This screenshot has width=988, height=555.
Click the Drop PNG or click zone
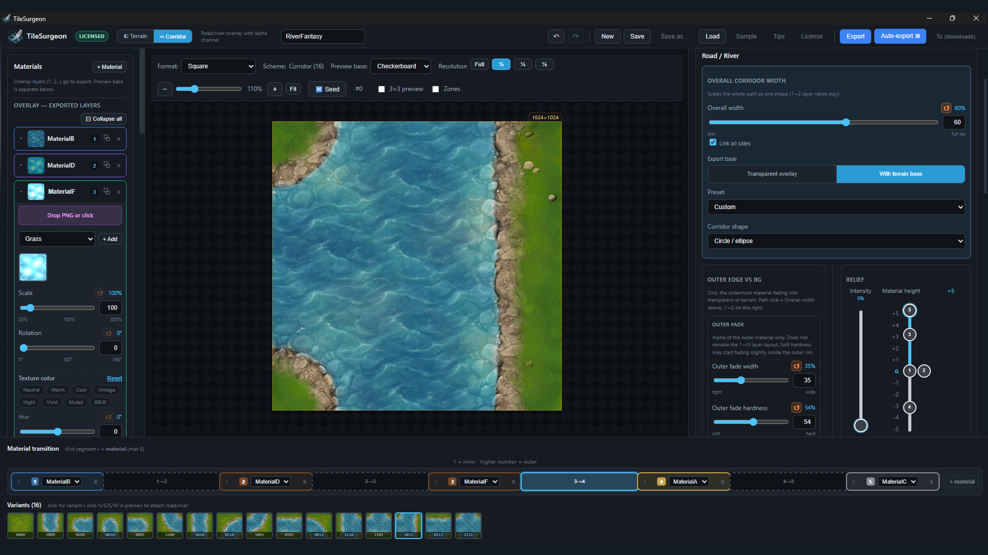coord(70,215)
